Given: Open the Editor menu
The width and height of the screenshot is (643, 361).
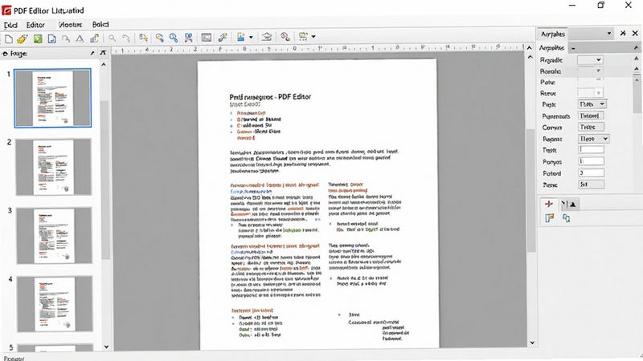Looking at the screenshot, I should (35, 25).
